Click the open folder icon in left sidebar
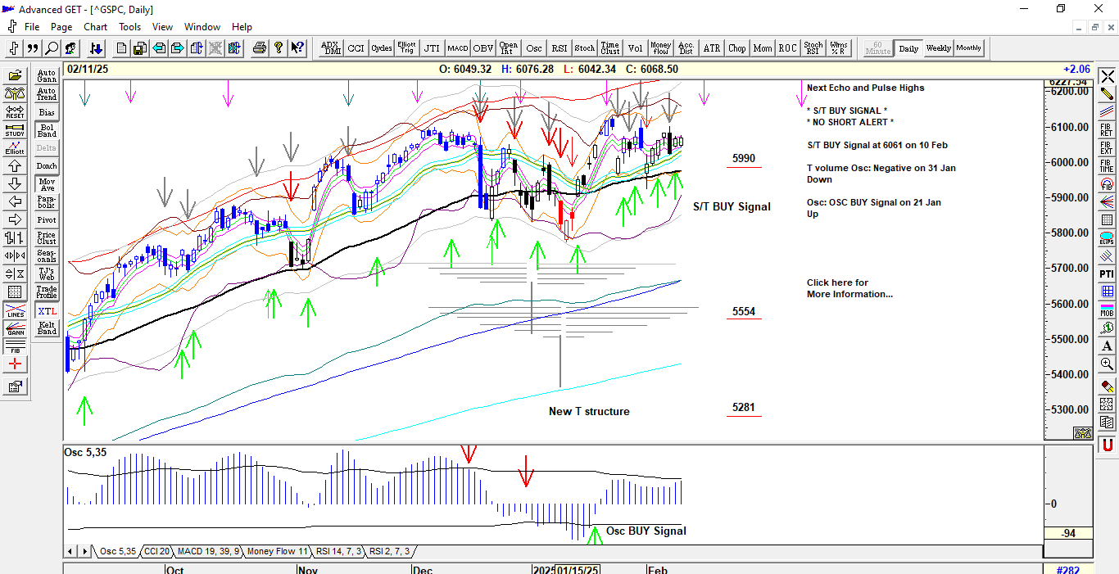 pyautogui.click(x=15, y=73)
